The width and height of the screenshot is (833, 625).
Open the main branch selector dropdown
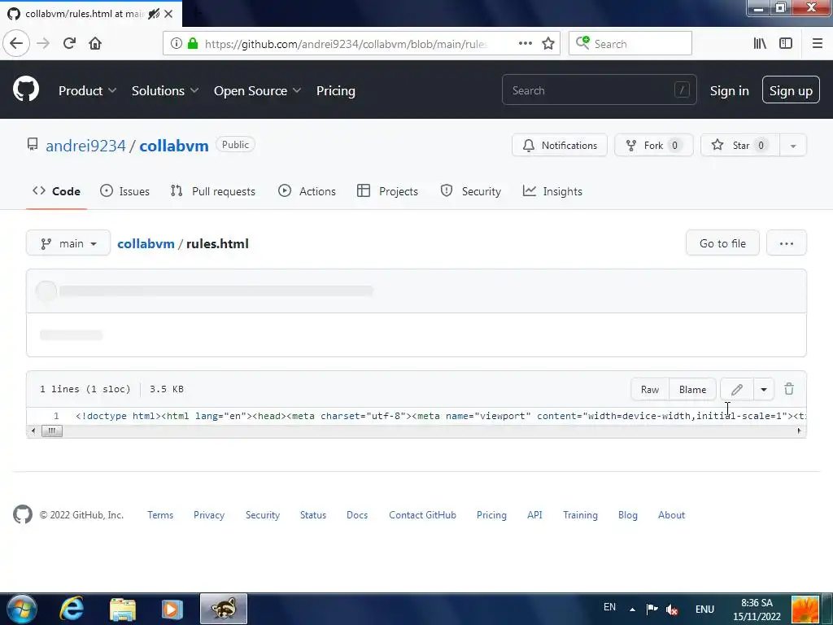(68, 243)
